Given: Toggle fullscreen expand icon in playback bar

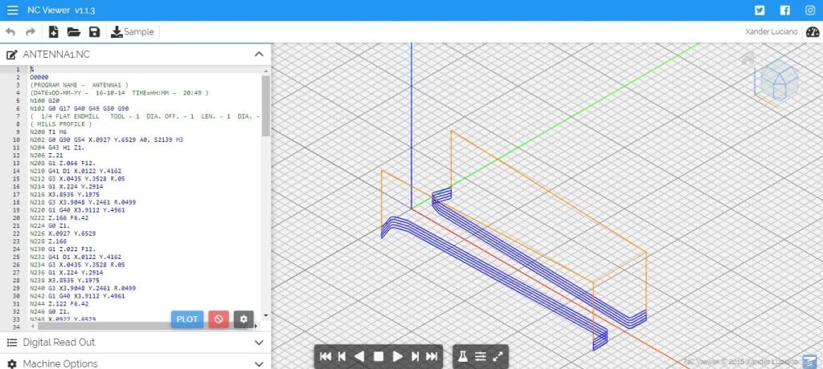Looking at the screenshot, I should pyautogui.click(x=498, y=356).
